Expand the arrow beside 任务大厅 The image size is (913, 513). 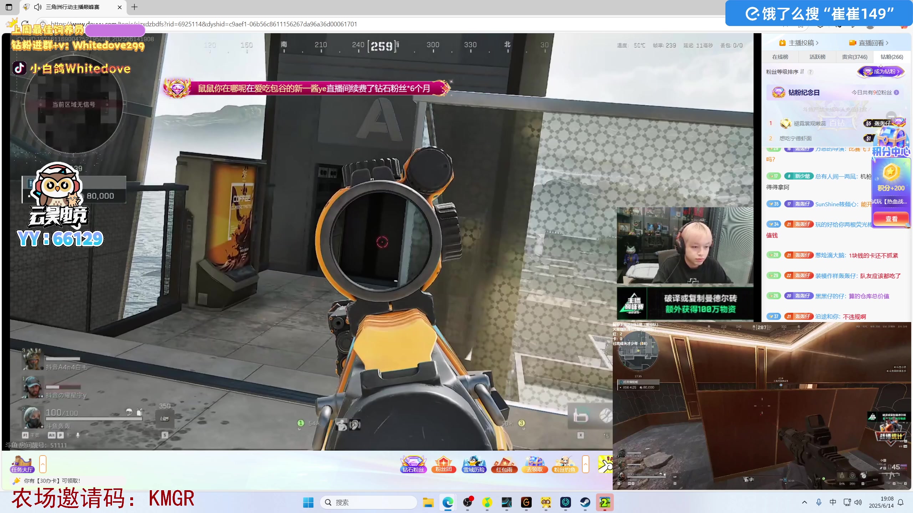point(43,464)
